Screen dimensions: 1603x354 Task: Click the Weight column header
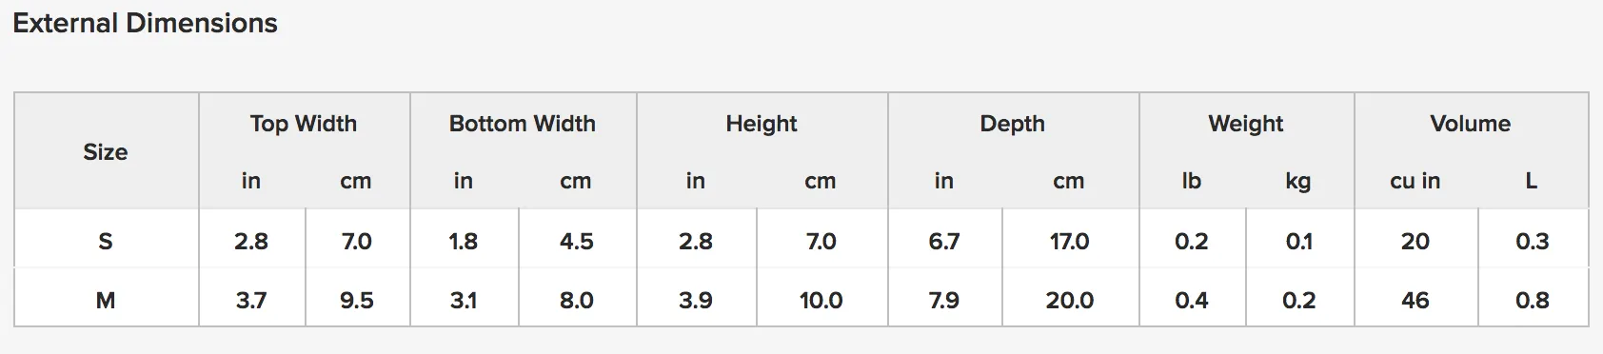(1246, 124)
